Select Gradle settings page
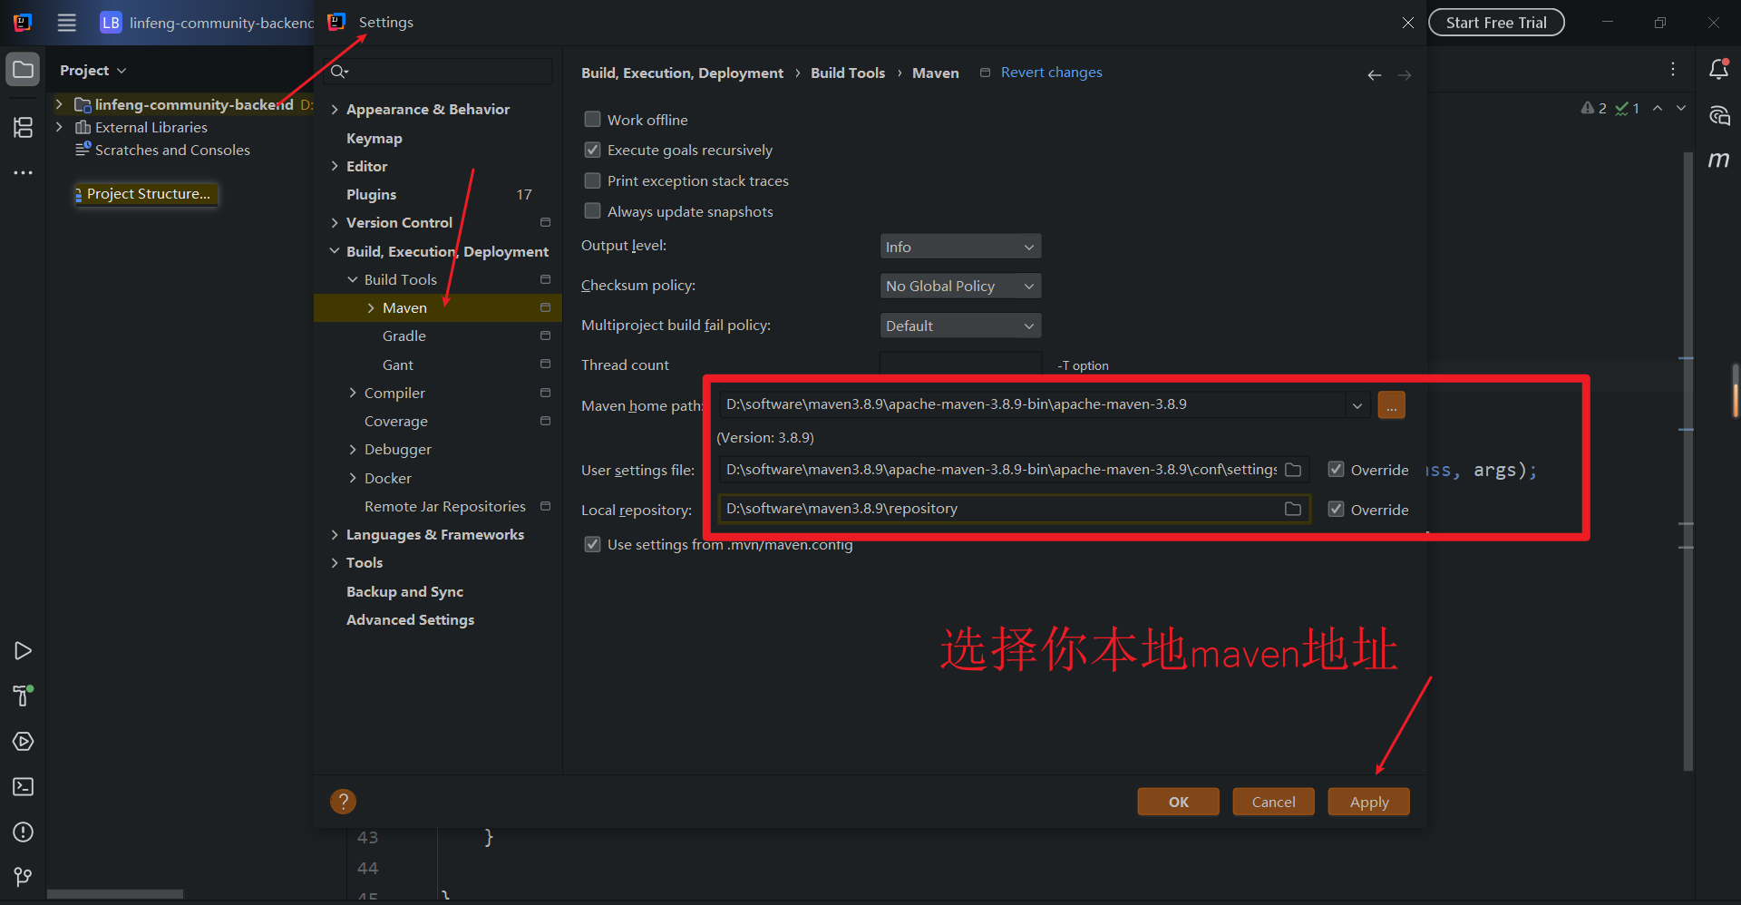The width and height of the screenshot is (1741, 905). point(404,336)
